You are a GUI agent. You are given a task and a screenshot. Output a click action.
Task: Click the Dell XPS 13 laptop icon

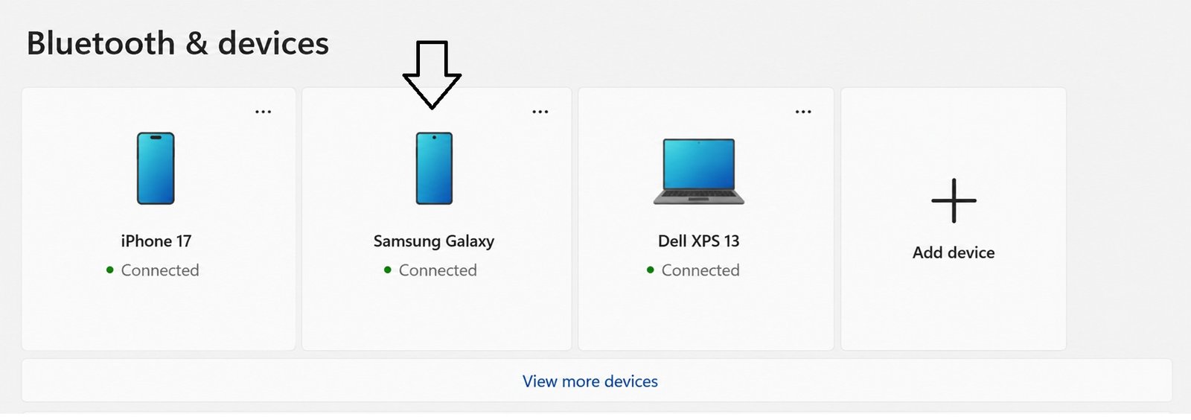click(x=699, y=171)
